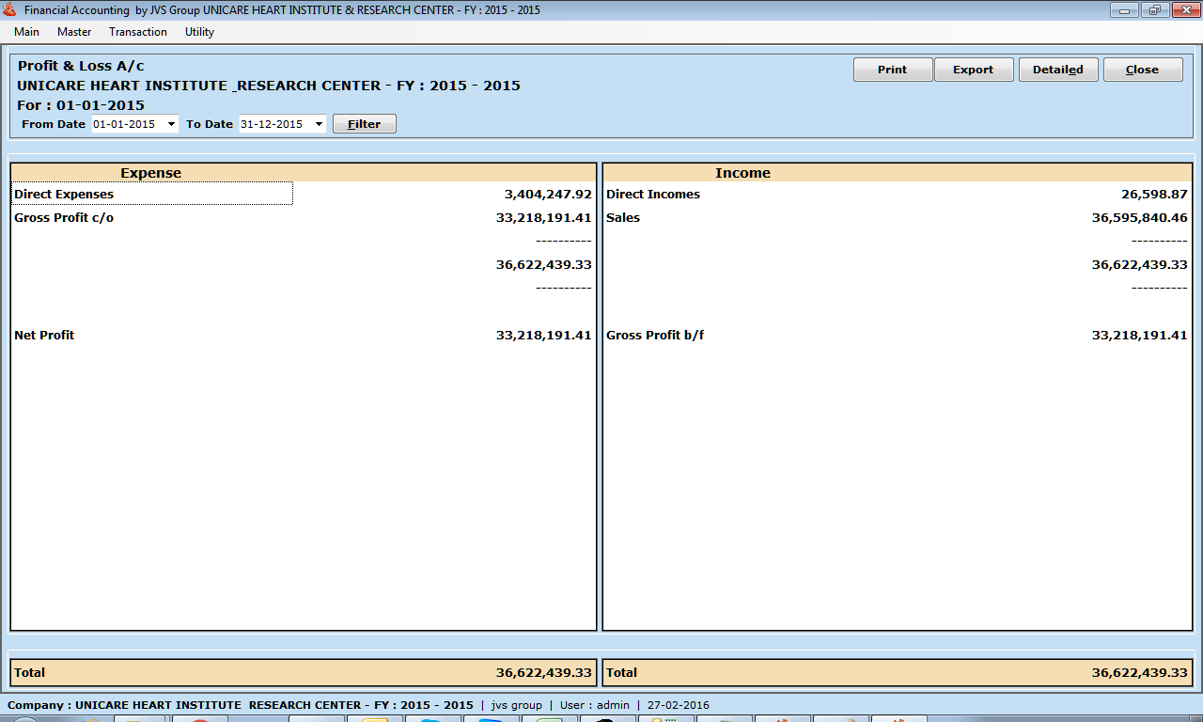
Task: Restore down the application window
Action: 1153,10
